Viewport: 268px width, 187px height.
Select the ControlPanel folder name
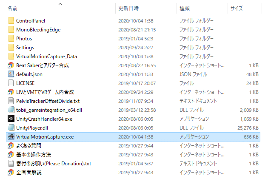[31, 21]
